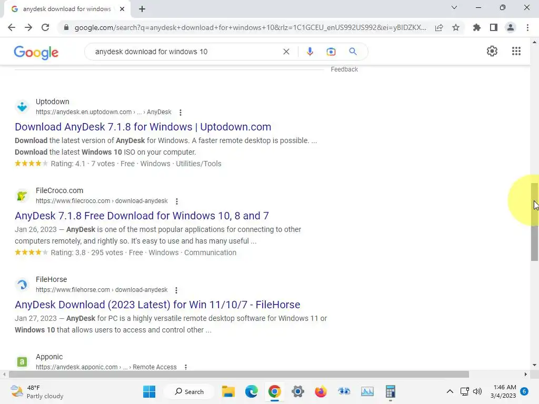Go to Google home via the logo

(36, 53)
